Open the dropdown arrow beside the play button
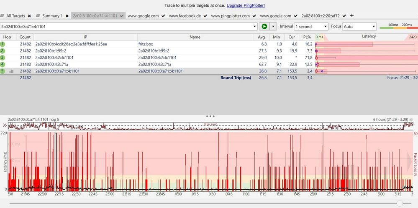The height and width of the screenshot is (208, 418). [273, 26]
